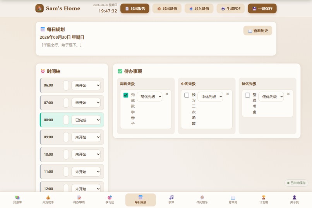Delete the 预习二次函数 task
Image resolution: width=312 pixels, height=208 pixels.
(x=228, y=94)
